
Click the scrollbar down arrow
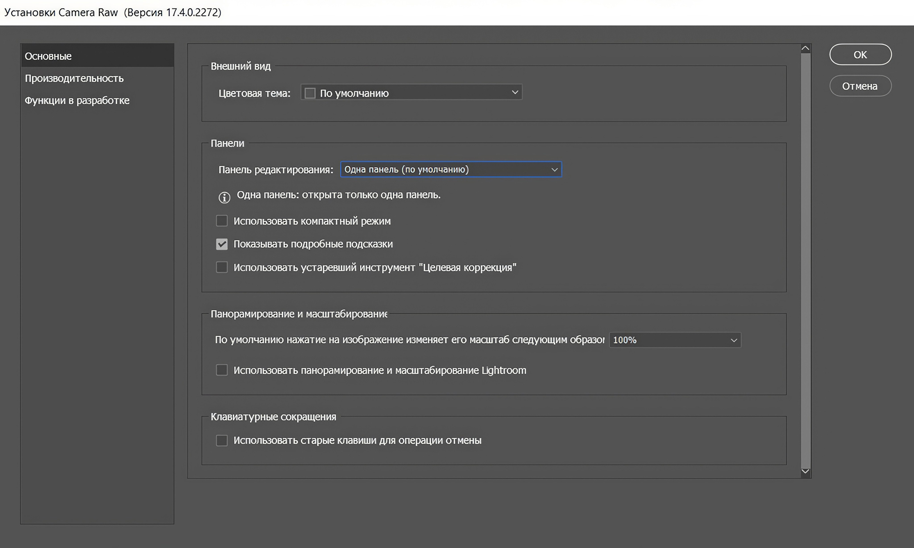coord(805,471)
